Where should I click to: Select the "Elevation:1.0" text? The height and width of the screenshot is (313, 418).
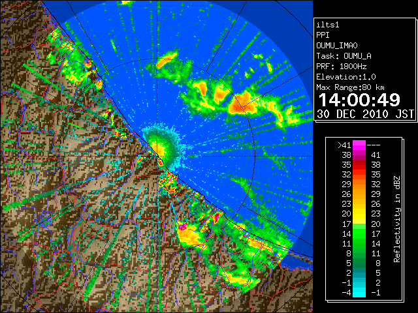pyautogui.click(x=346, y=77)
